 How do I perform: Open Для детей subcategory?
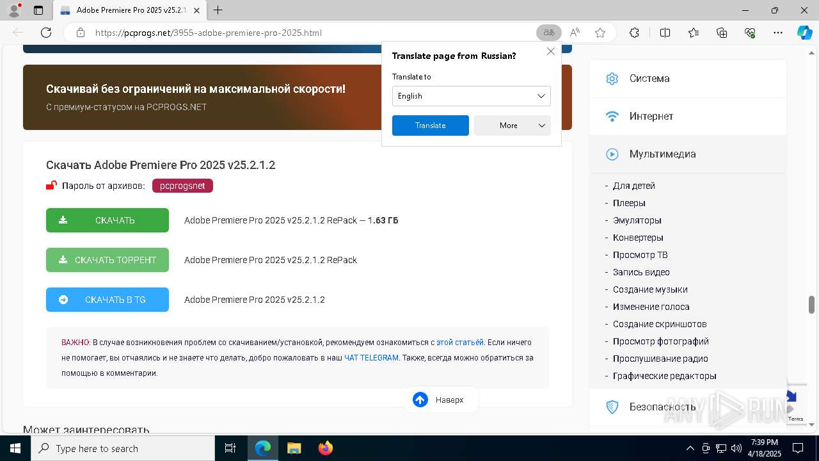(x=634, y=186)
